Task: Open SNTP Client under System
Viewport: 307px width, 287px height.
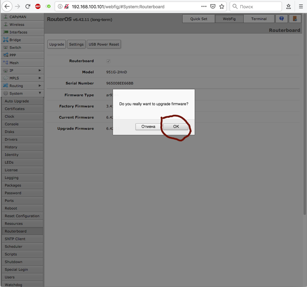Action: coord(22,239)
